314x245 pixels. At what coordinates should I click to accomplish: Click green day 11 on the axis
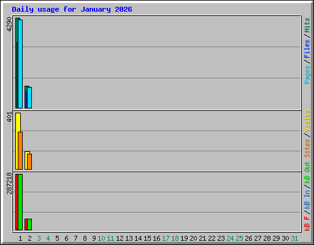110,238
